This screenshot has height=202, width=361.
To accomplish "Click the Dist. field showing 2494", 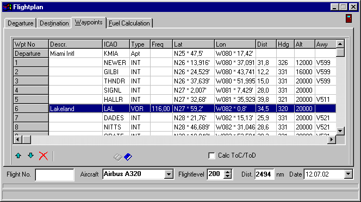I will pyautogui.click(x=264, y=174).
